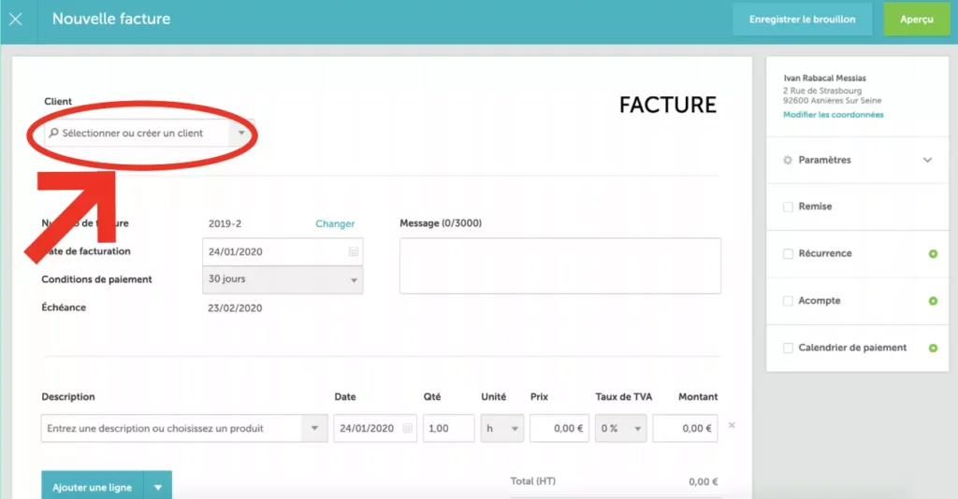Viewport: 958px width, 499px height.
Task: Click Enregistrer le brouillon button
Action: point(802,20)
